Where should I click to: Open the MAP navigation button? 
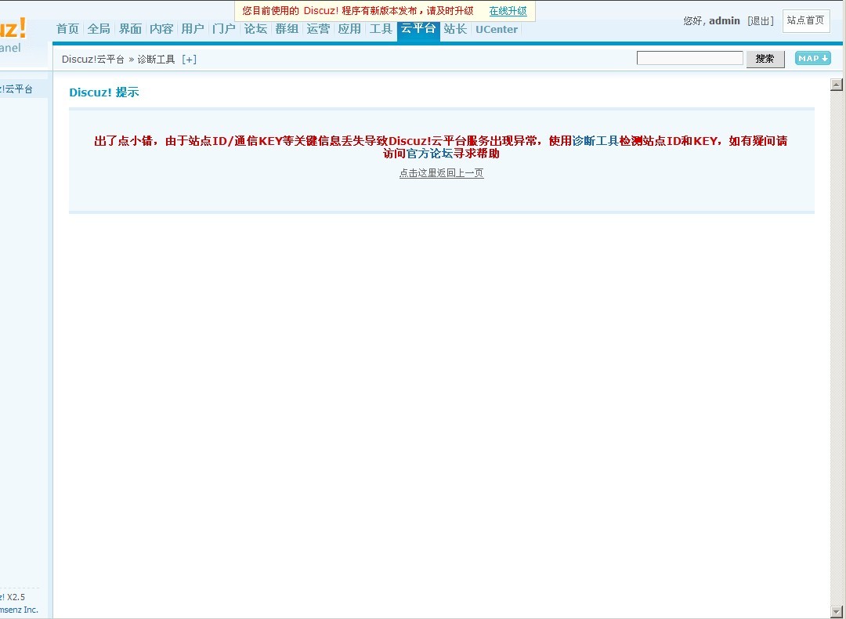[812, 58]
